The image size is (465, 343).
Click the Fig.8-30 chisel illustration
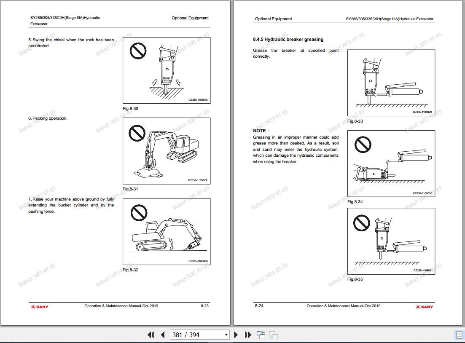pyautogui.click(x=167, y=70)
